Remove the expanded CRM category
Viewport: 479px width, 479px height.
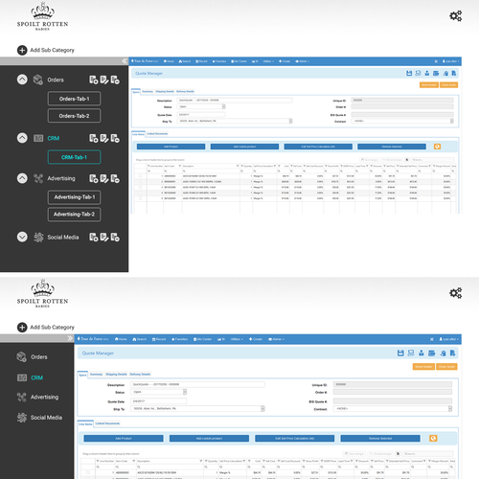point(115,138)
